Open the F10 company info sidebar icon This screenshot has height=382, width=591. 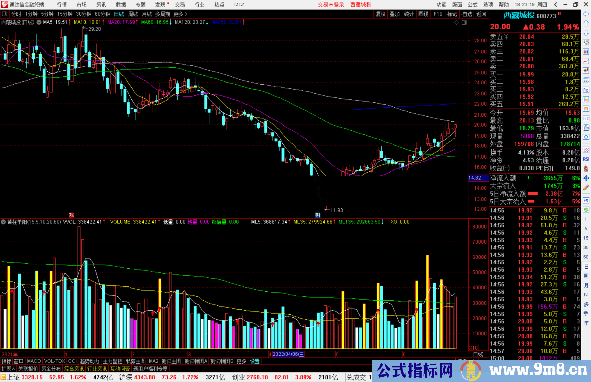[586, 90]
